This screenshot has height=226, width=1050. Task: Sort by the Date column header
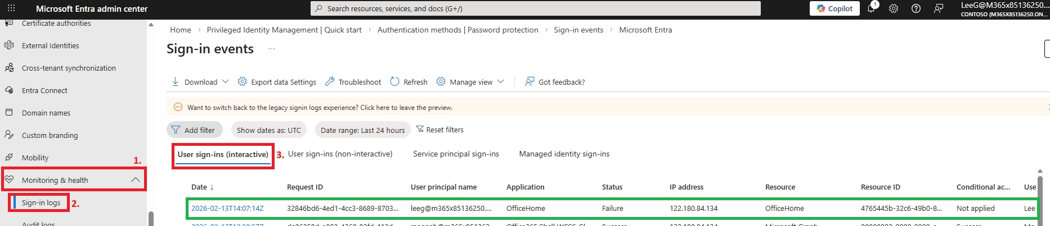pyautogui.click(x=203, y=187)
